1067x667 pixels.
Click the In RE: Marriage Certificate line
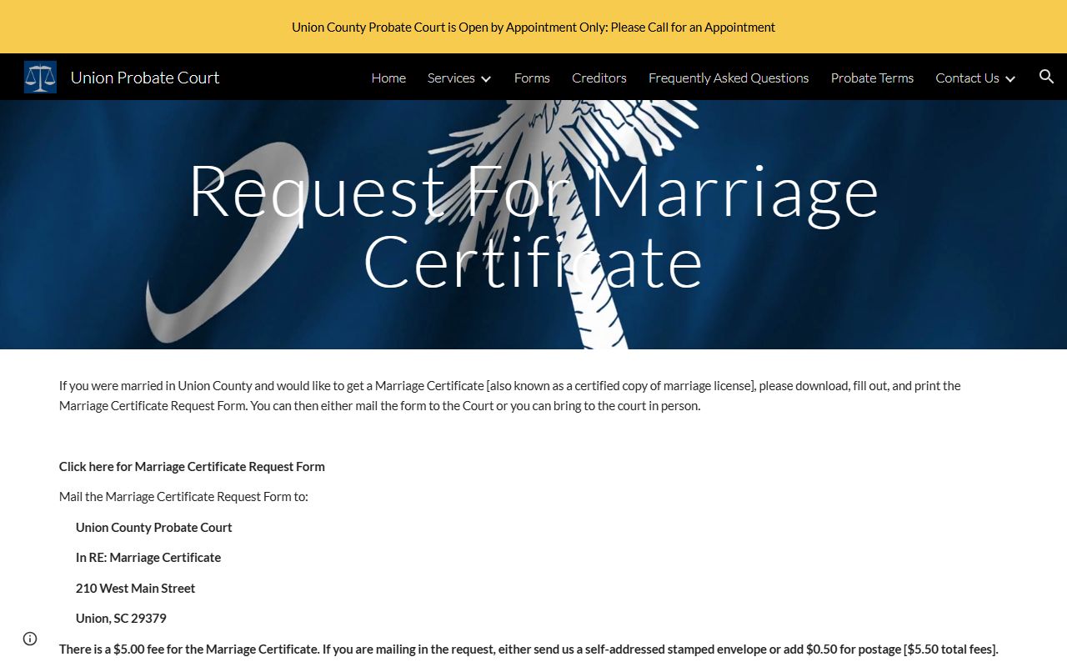[x=148, y=557]
